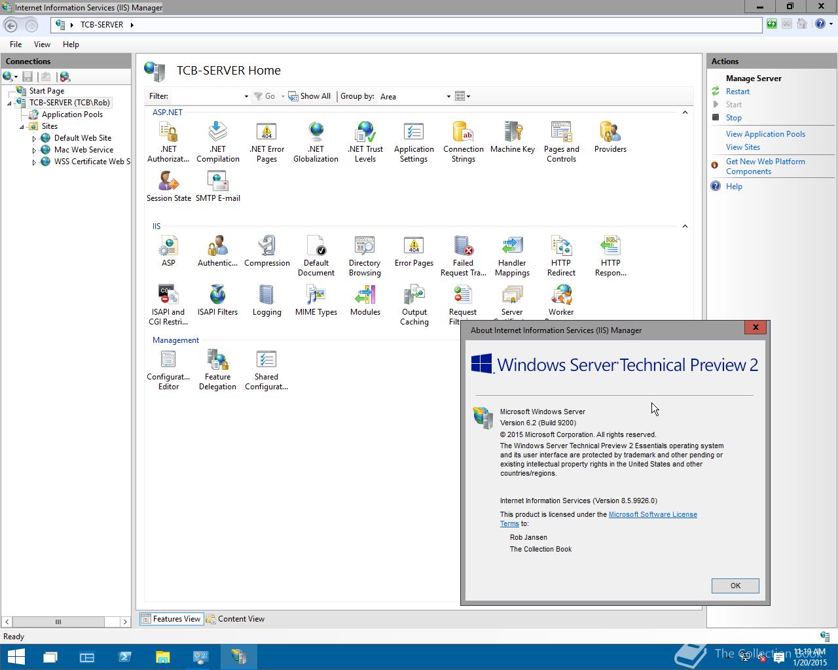Open the Configuration Editor feature
Viewport: 838px width, 670px height.
click(x=168, y=370)
